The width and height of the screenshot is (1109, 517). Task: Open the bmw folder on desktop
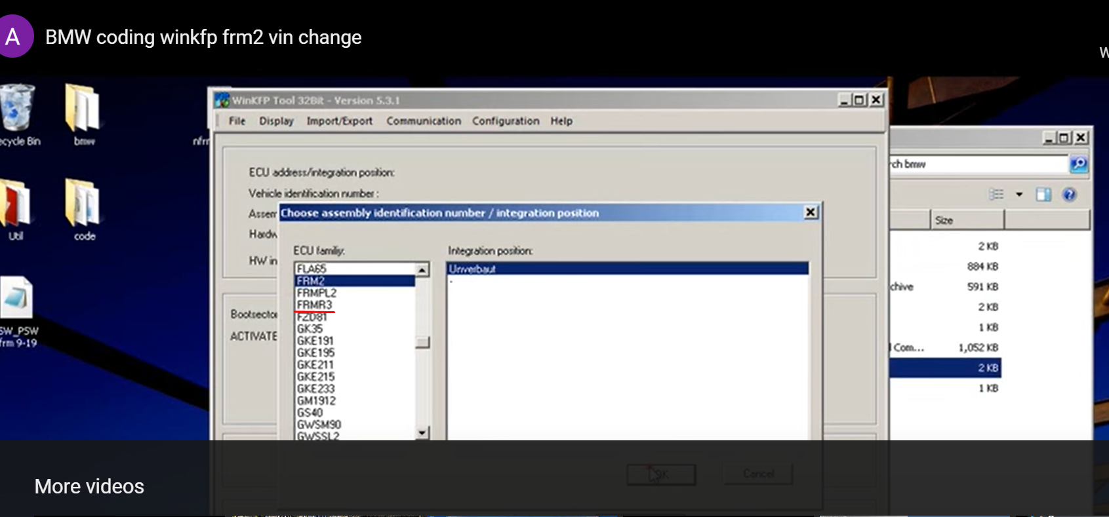point(83,115)
